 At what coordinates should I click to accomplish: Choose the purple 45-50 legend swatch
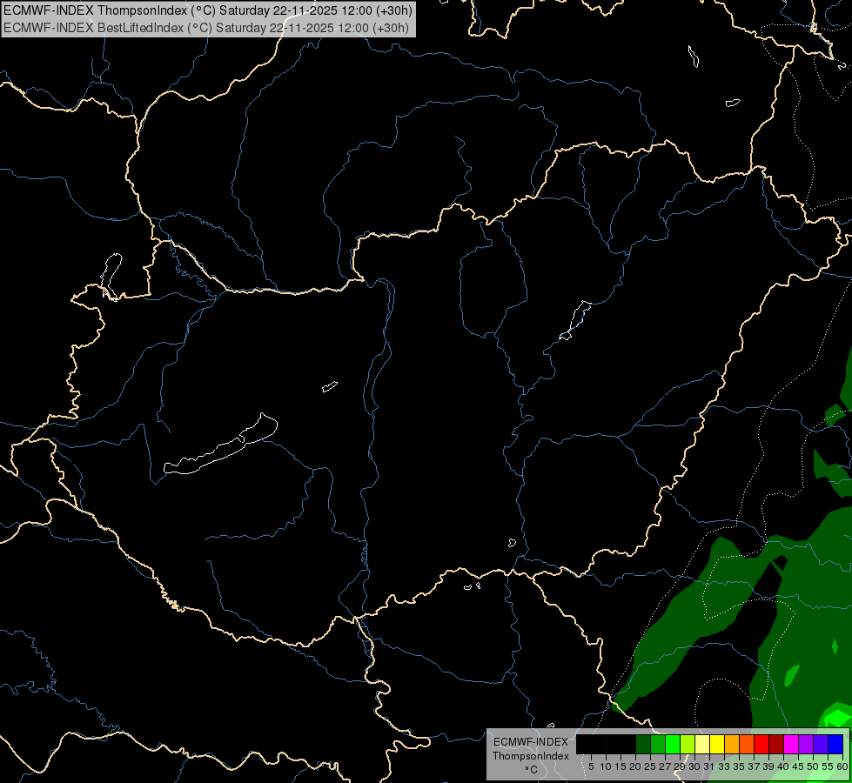807,744
